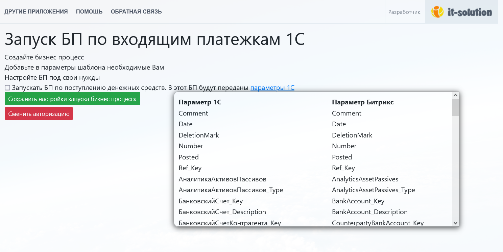Click the Параметр Битрикс column header
503x252 pixels.
(x=363, y=102)
